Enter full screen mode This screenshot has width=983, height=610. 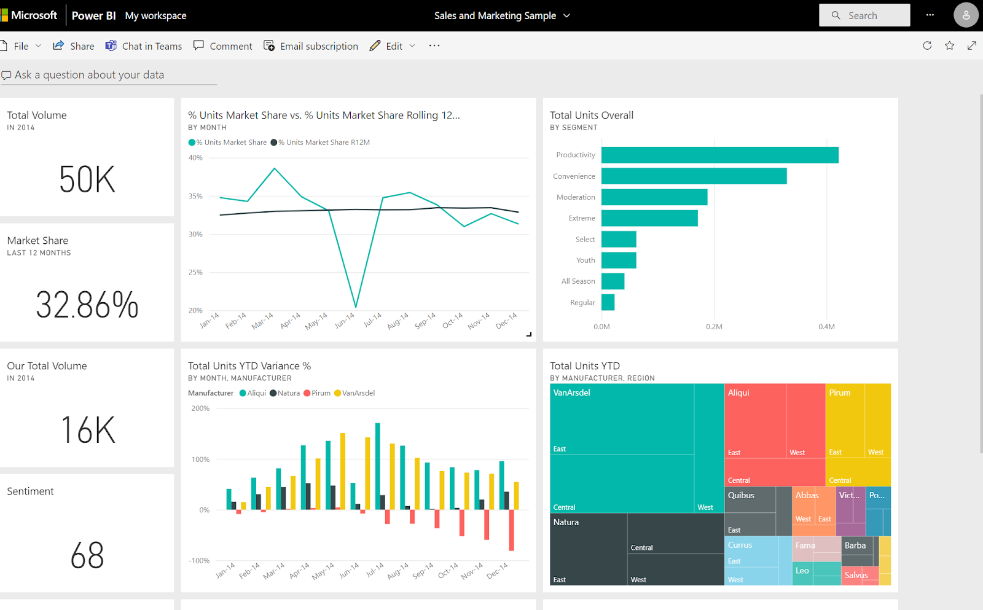tap(972, 45)
